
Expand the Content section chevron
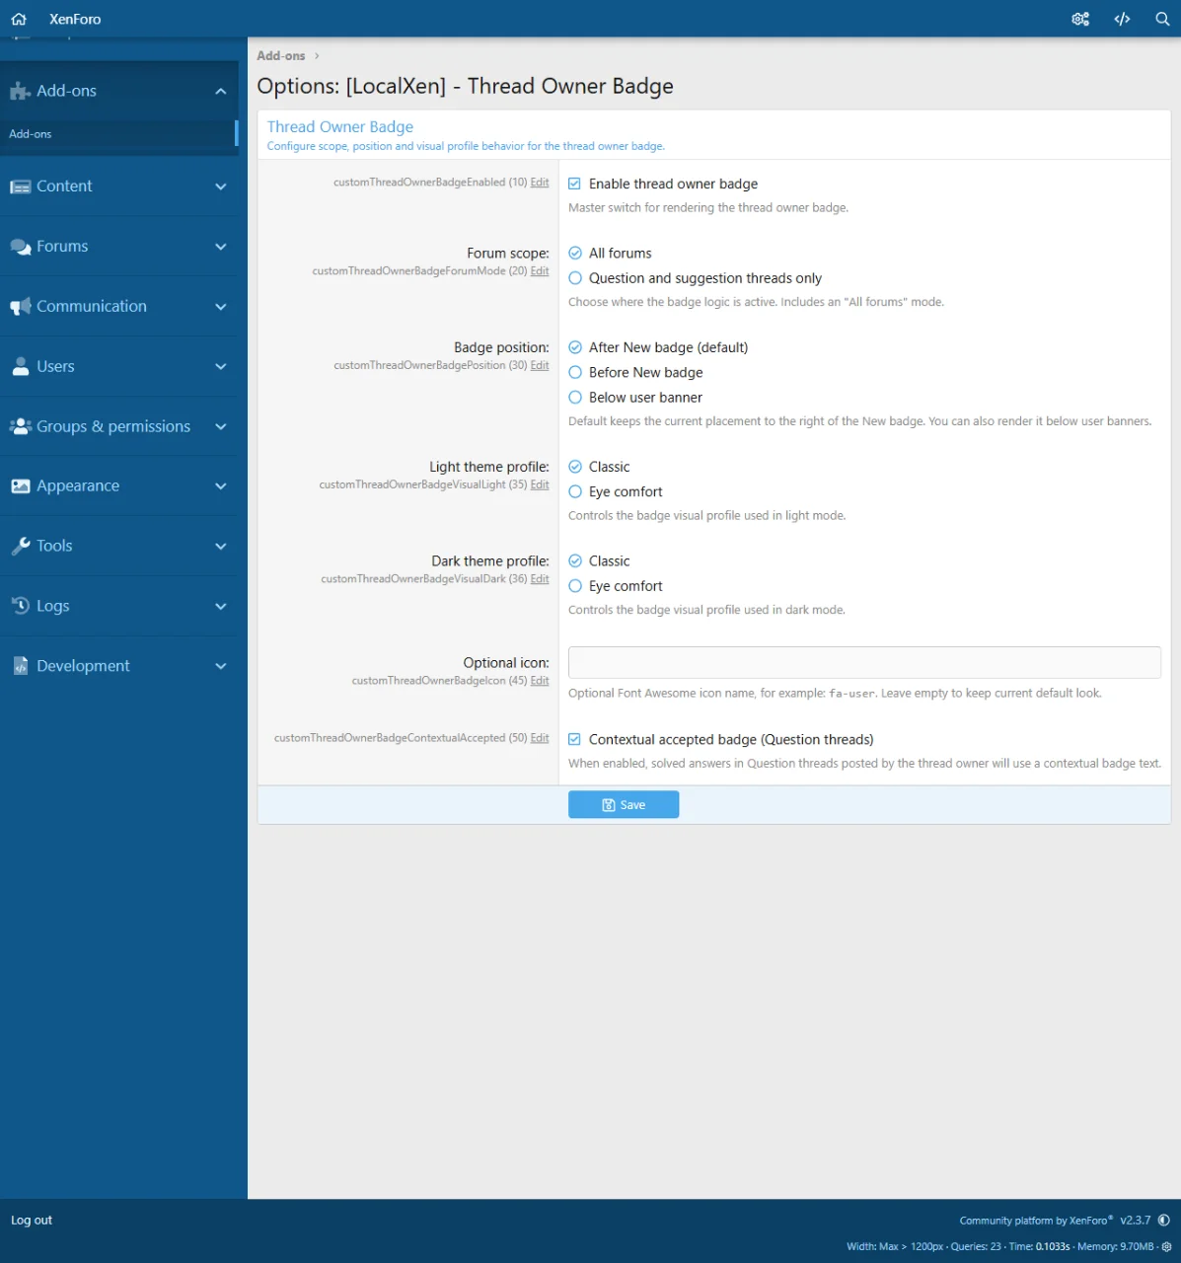tap(221, 186)
